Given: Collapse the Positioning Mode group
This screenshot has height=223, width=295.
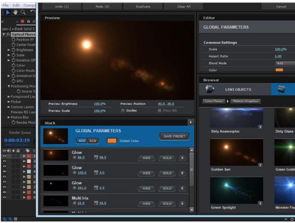Looking at the screenshot, I should click(x=9, y=86).
